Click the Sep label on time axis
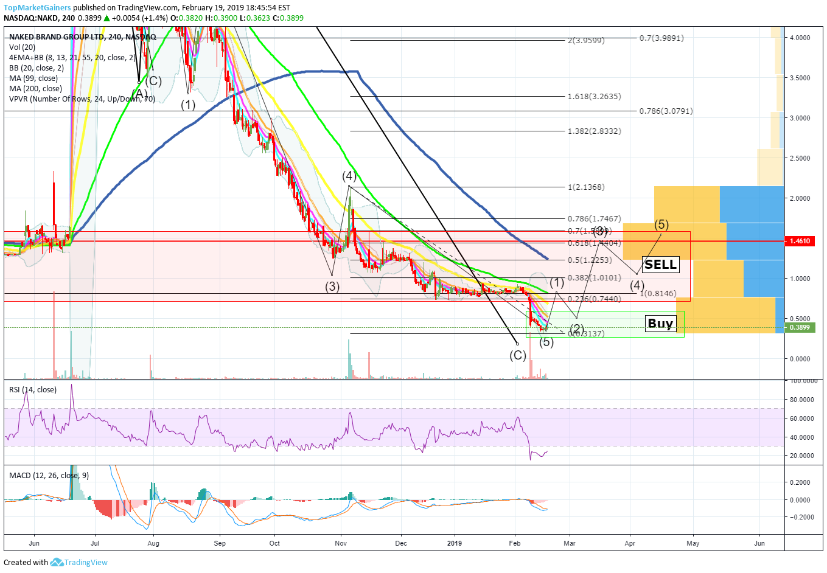Image resolution: width=827 pixels, height=573 pixels. 220,543
